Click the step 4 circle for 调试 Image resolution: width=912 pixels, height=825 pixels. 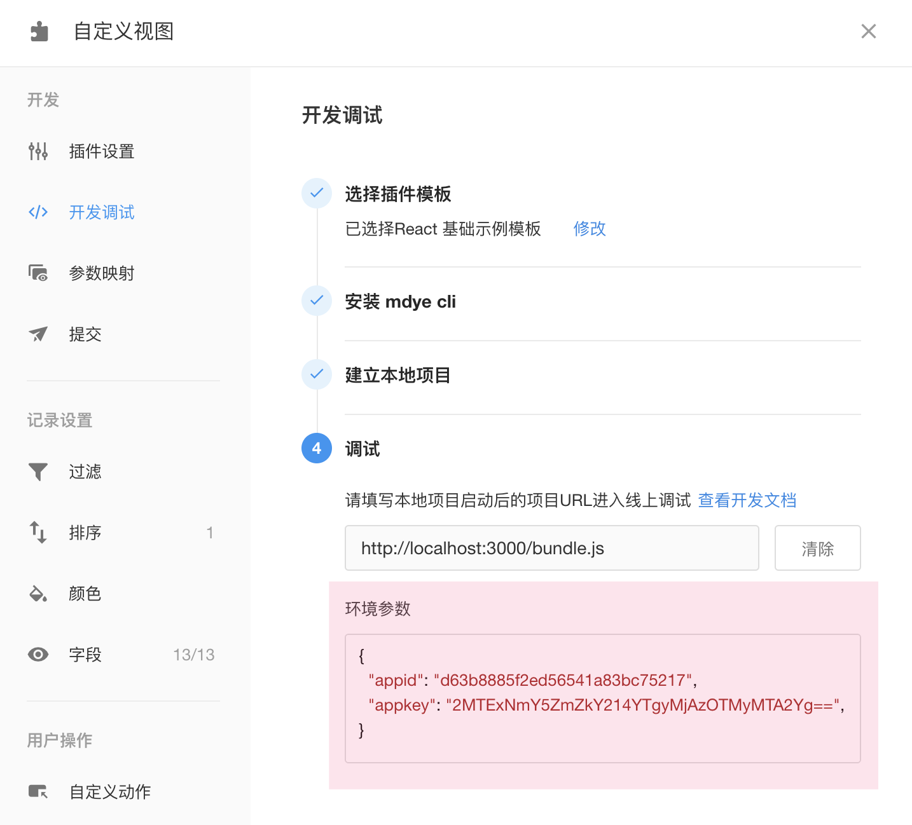tap(317, 448)
